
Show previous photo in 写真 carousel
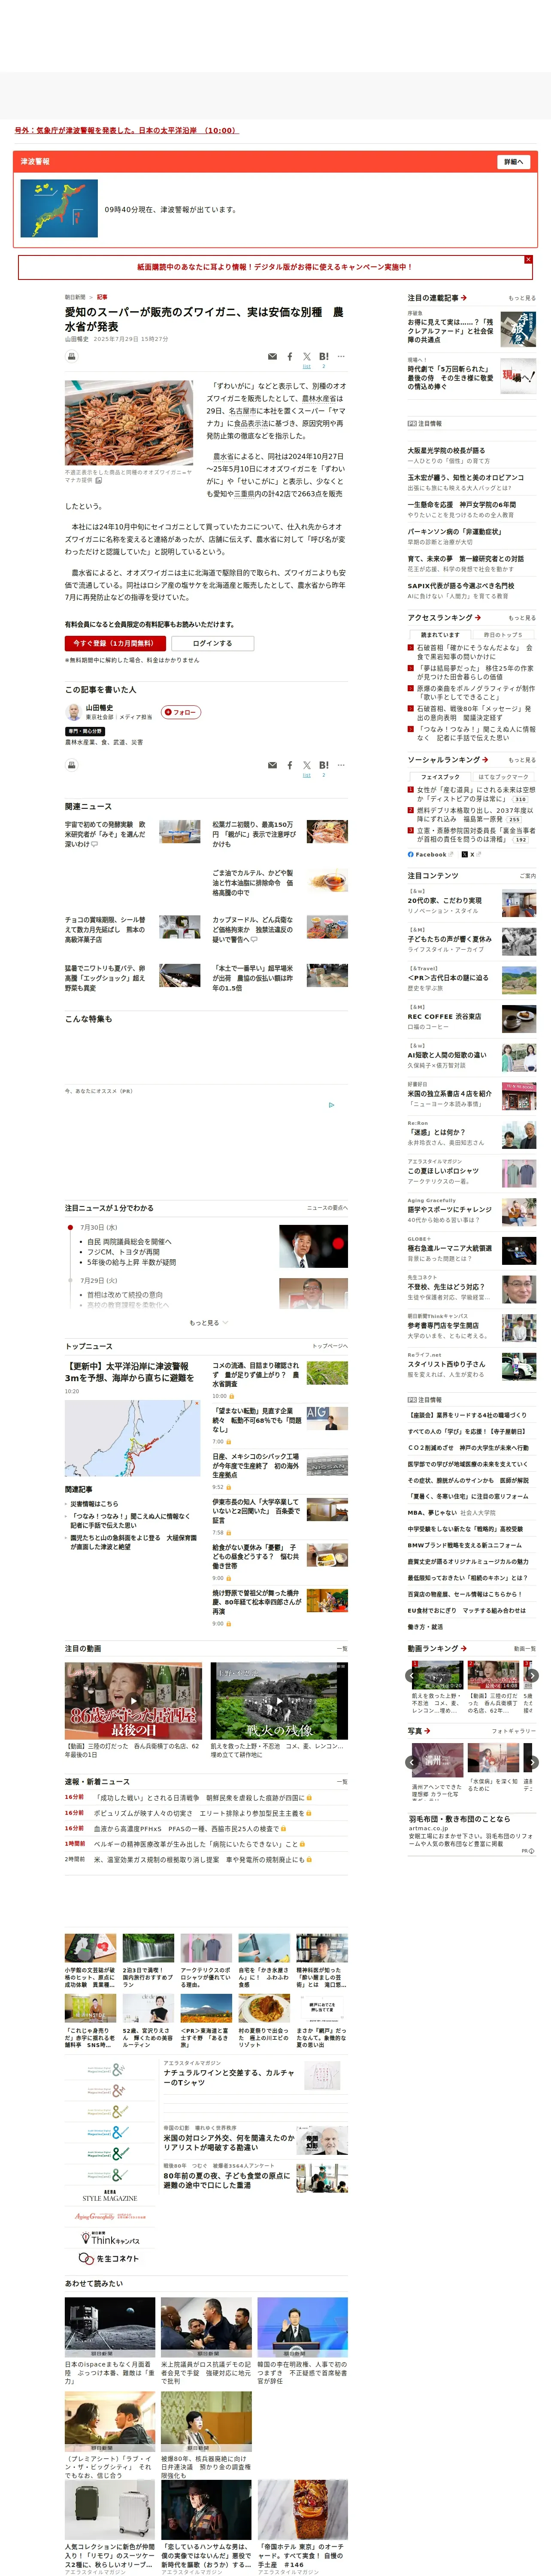(x=411, y=1763)
